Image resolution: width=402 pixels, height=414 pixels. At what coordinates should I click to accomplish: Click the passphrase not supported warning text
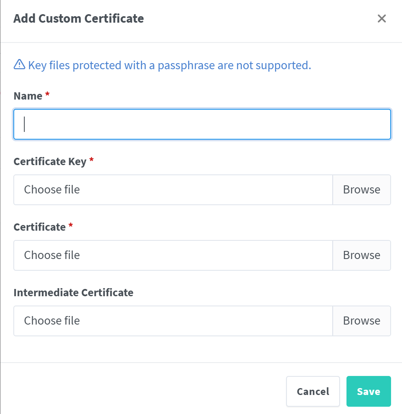[170, 65]
